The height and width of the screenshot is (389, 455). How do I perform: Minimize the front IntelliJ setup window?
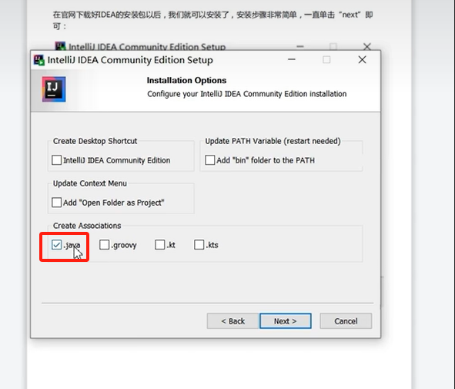coord(292,59)
